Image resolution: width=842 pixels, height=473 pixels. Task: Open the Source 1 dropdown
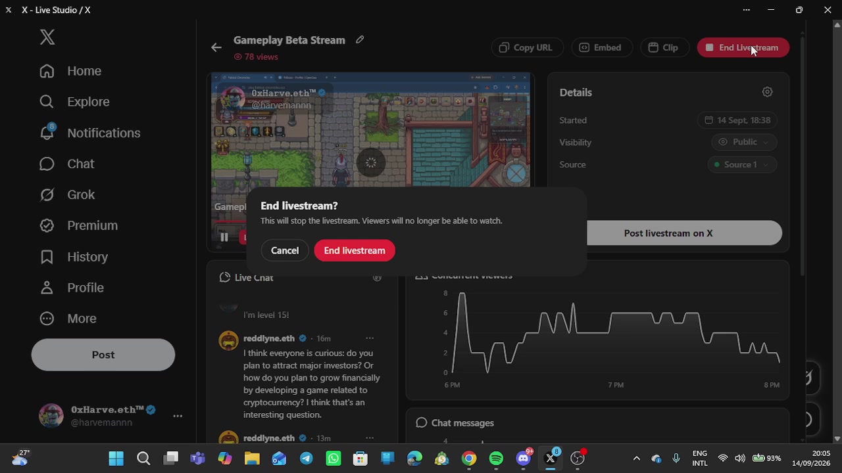point(742,164)
